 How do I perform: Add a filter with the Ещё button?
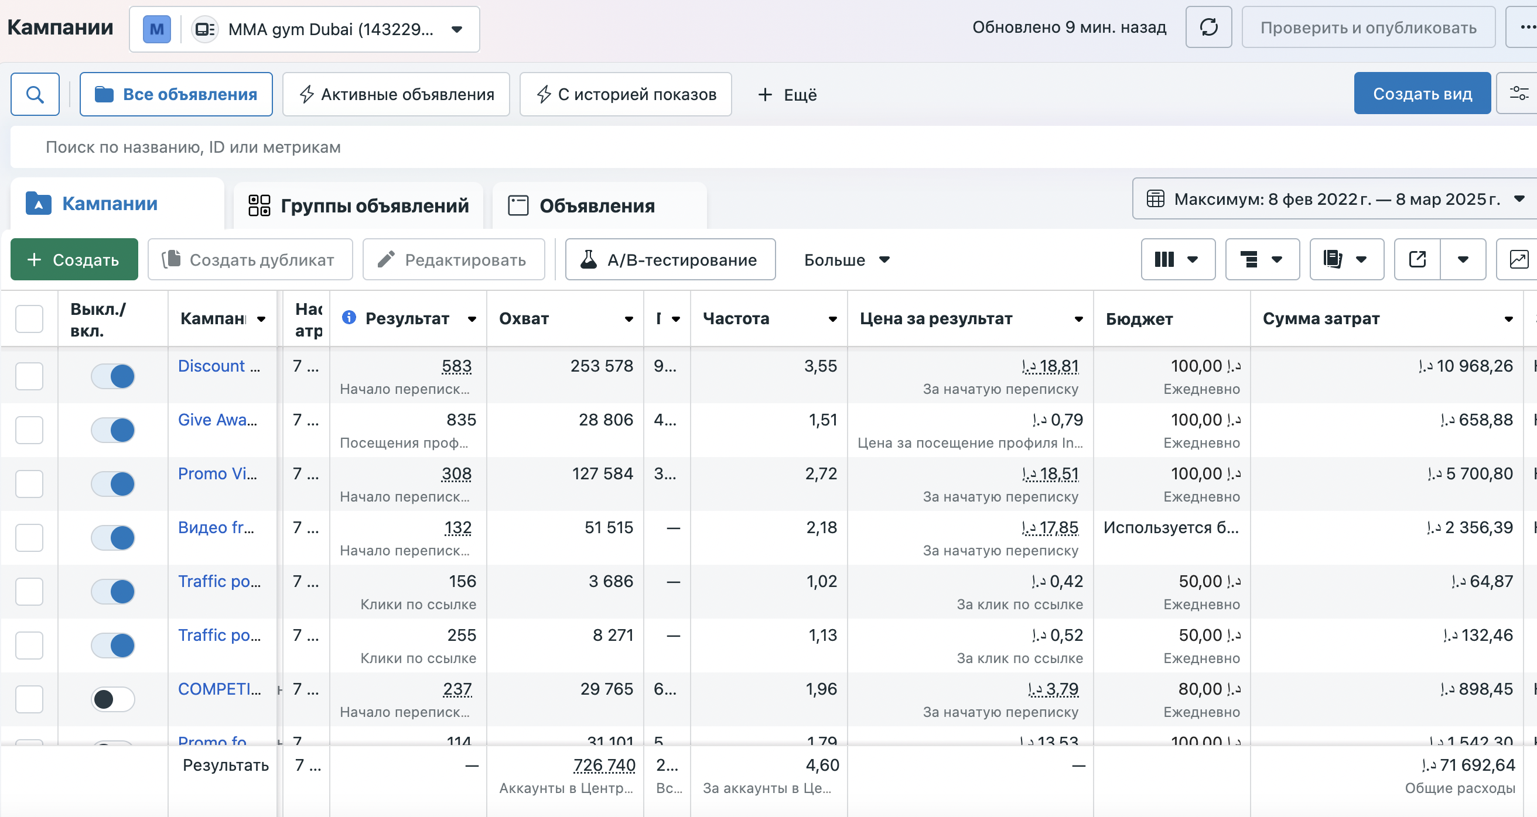(787, 94)
